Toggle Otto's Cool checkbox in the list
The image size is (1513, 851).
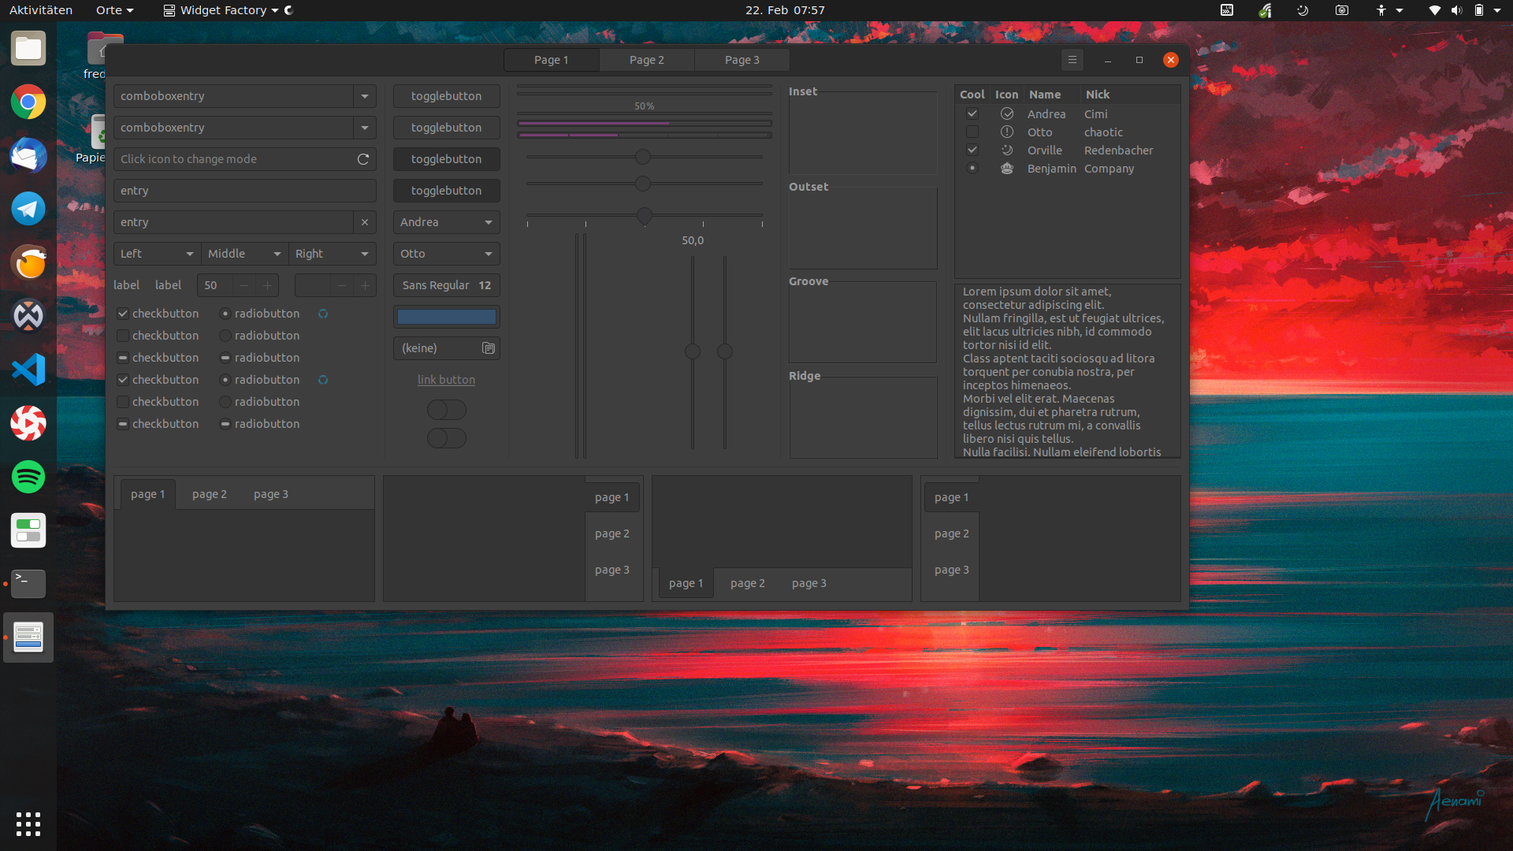[972, 132]
